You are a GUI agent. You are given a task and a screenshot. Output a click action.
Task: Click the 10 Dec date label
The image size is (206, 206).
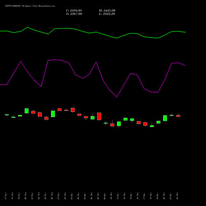(111, 196)
